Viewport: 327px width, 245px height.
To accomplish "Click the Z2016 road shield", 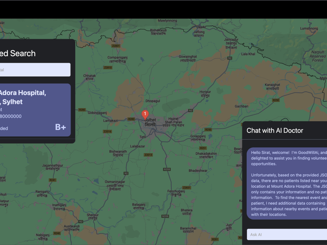I will 107,131.
